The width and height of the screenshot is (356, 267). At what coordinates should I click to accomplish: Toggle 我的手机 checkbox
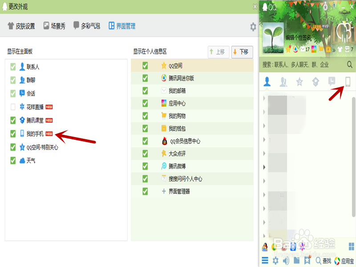(13, 134)
